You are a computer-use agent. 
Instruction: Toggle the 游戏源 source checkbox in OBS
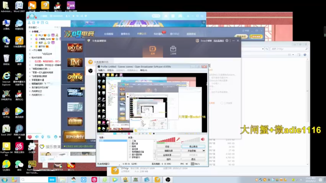130,149
